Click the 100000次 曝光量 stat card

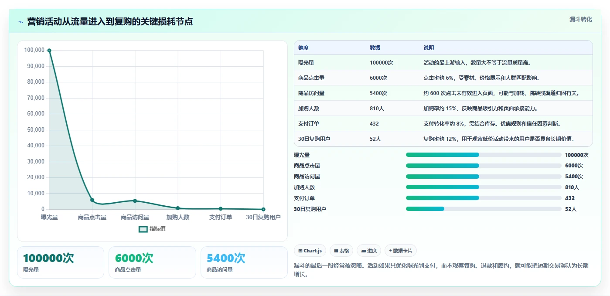point(61,262)
